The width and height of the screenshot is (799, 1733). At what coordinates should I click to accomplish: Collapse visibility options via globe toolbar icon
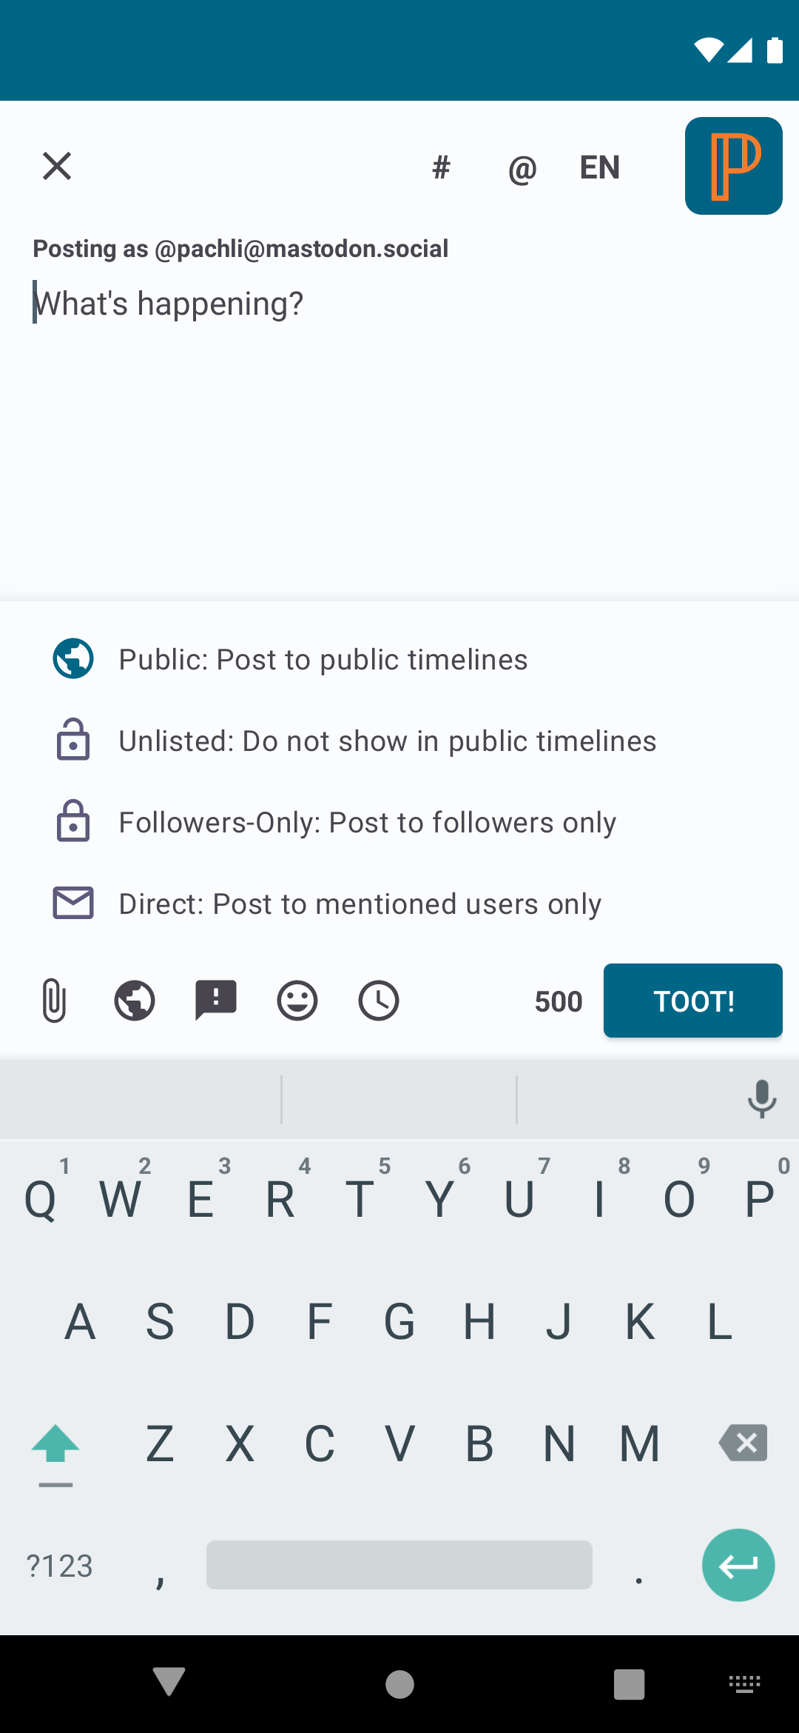pos(135,1001)
